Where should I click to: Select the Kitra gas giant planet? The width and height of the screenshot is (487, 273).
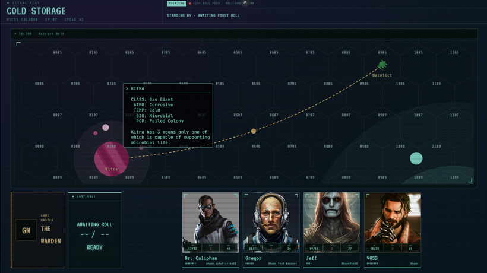click(x=112, y=159)
